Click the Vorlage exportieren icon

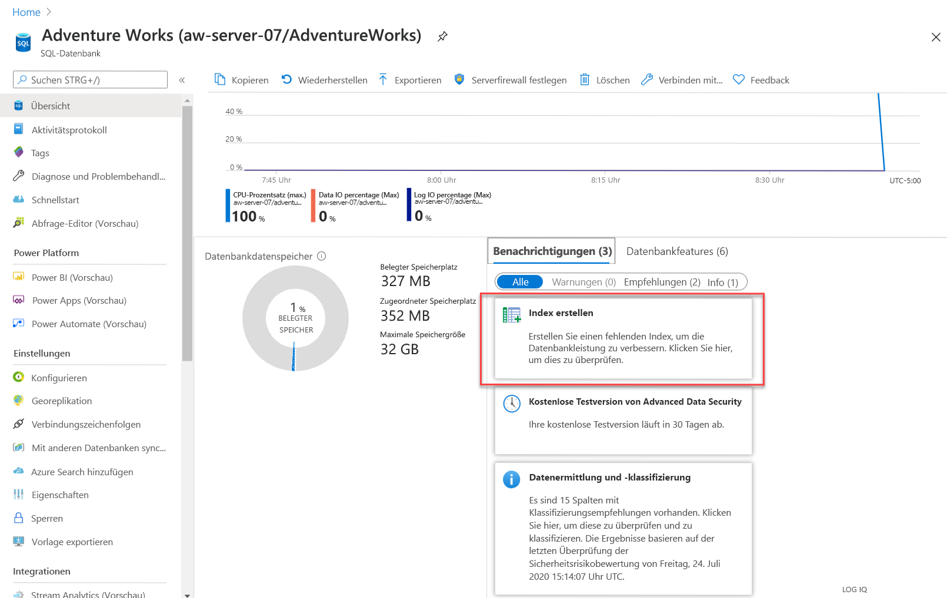[x=19, y=541]
